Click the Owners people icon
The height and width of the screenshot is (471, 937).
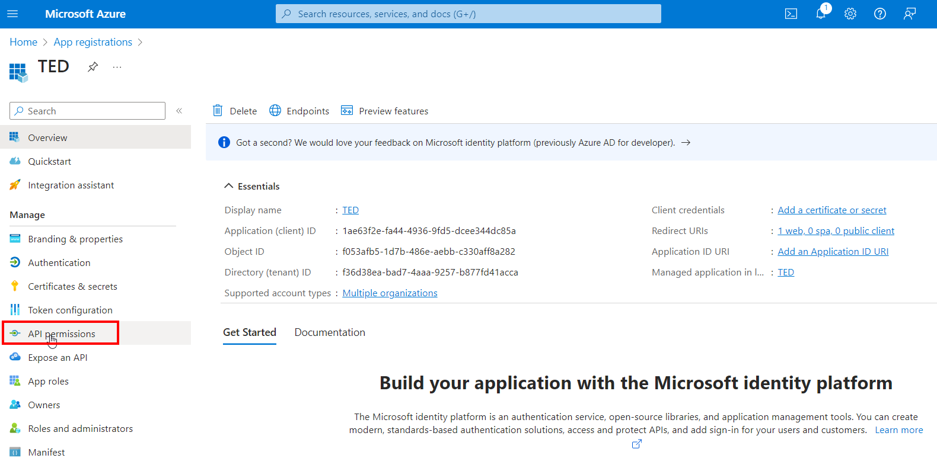pos(15,405)
